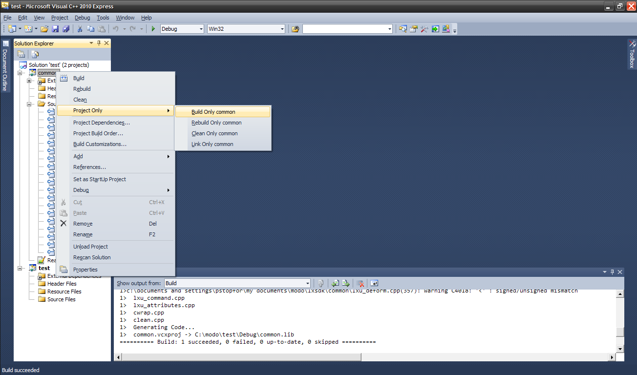Select the Resource Files folder under test
Viewport: 637px width, 375px height.
(x=64, y=292)
